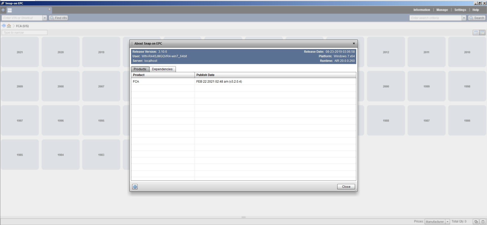Close the About Snap-on EPC dialog with X
The height and width of the screenshot is (225, 487).
[x=354, y=44]
